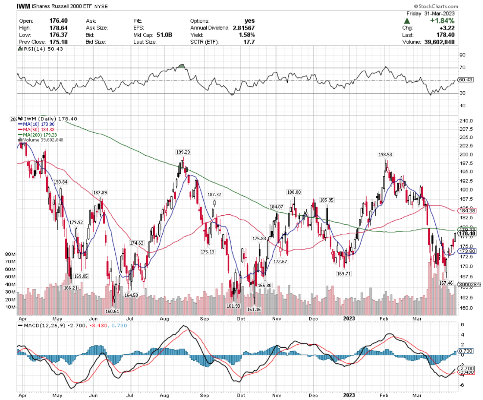Click the green overbought RSI peak above 70
This screenshot has height=400, width=483.
pyautogui.click(x=181, y=66)
